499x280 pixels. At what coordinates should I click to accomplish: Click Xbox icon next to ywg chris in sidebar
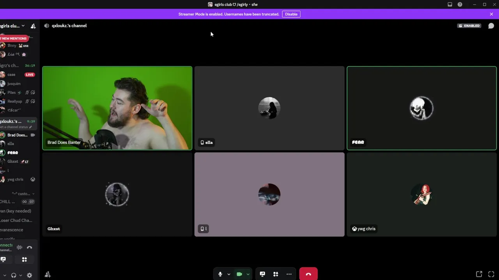pos(33,179)
